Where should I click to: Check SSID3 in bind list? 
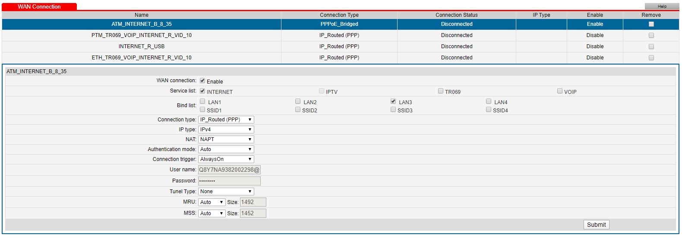[x=393, y=109]
